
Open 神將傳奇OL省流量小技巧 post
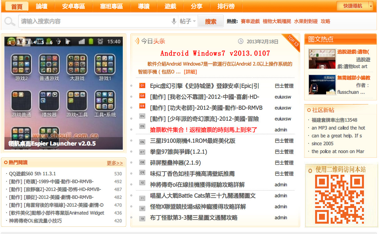click(x=35, y=221)
